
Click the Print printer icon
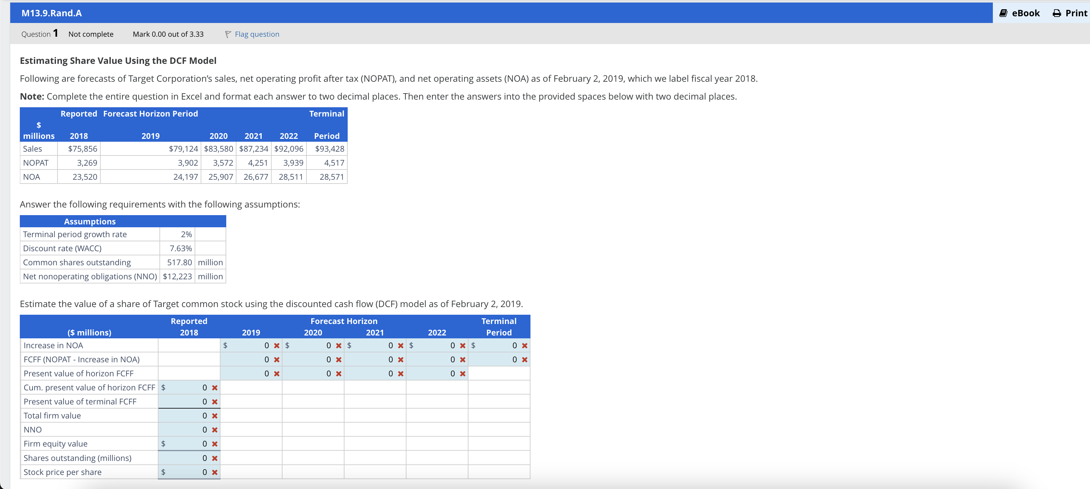coord(1056,13)
